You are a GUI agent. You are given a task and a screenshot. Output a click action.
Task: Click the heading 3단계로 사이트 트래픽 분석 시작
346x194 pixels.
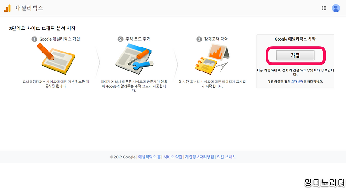(x=42, y=29)
